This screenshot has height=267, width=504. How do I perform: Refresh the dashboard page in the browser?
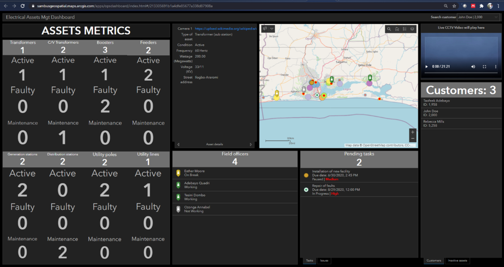(22, 5)
